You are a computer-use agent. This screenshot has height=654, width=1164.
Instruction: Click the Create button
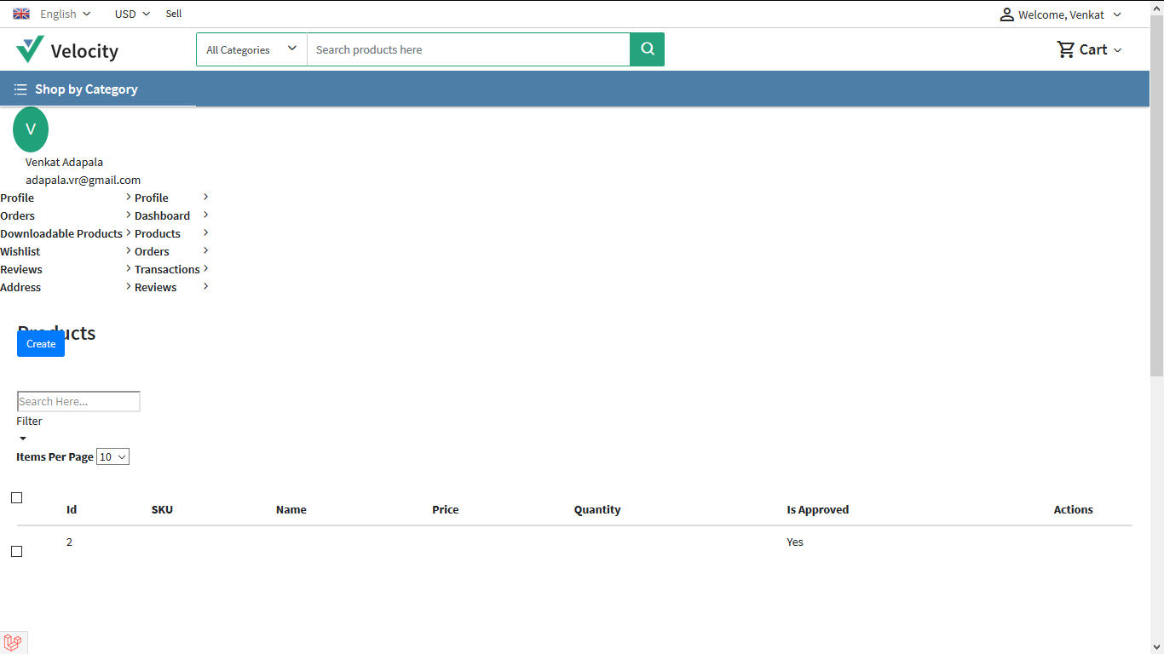pyautogui.click(x=41, y=344)
